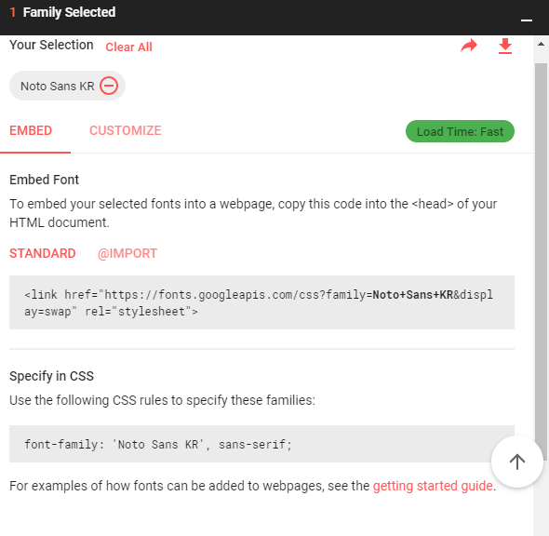This screenshot has width=549, height=536.
Task: Click the vertical scrollbar thumb
Action: 541,252
